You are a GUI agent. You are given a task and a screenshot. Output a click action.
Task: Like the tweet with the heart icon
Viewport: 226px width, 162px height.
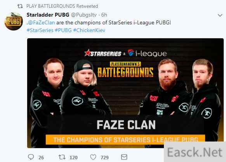coord(93,157)
